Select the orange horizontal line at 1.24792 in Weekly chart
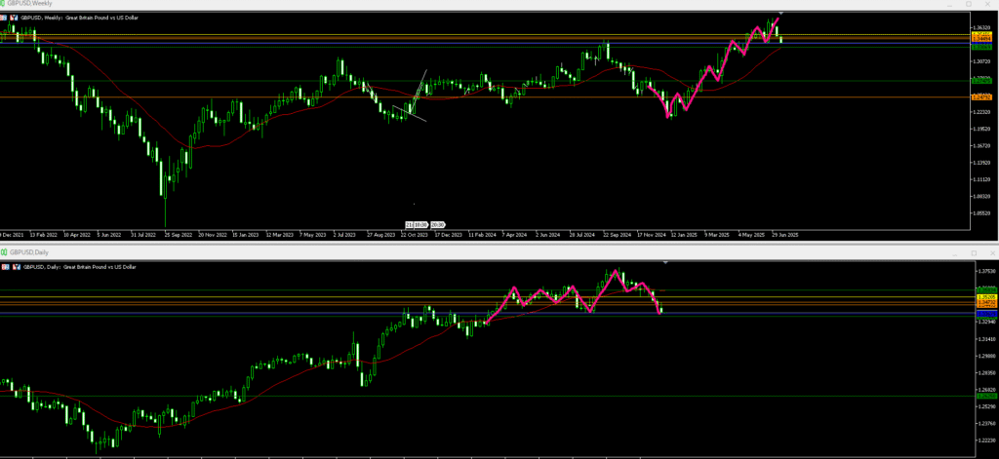 coord(484,97)
